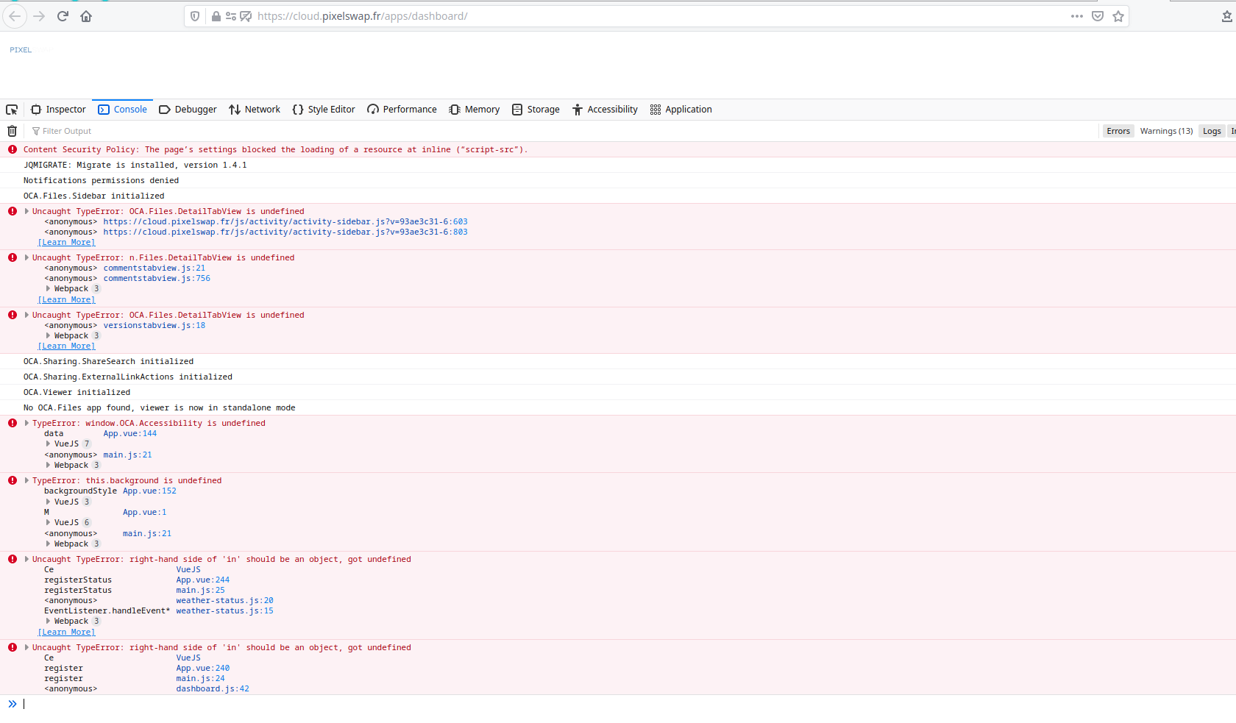The image size is (1236, 723).
Task: Switch to the Console tab
Action: coord(122,110)
